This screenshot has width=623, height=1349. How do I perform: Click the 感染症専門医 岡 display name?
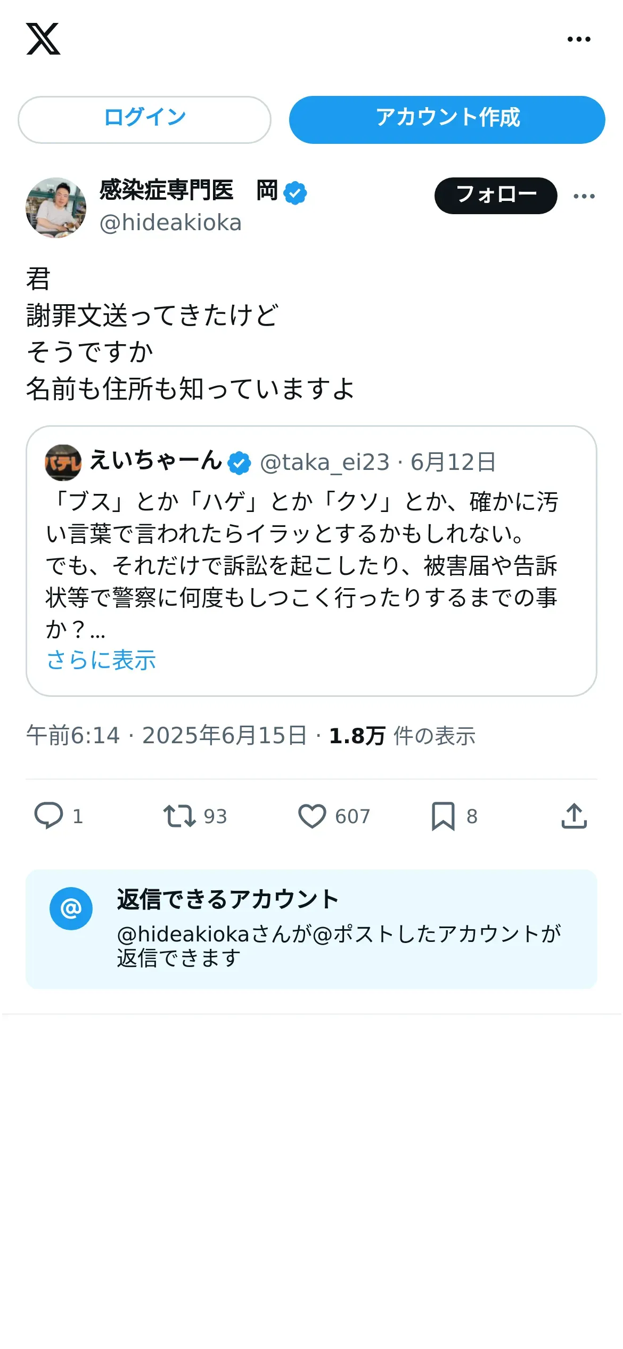click(x=188, y=191)
